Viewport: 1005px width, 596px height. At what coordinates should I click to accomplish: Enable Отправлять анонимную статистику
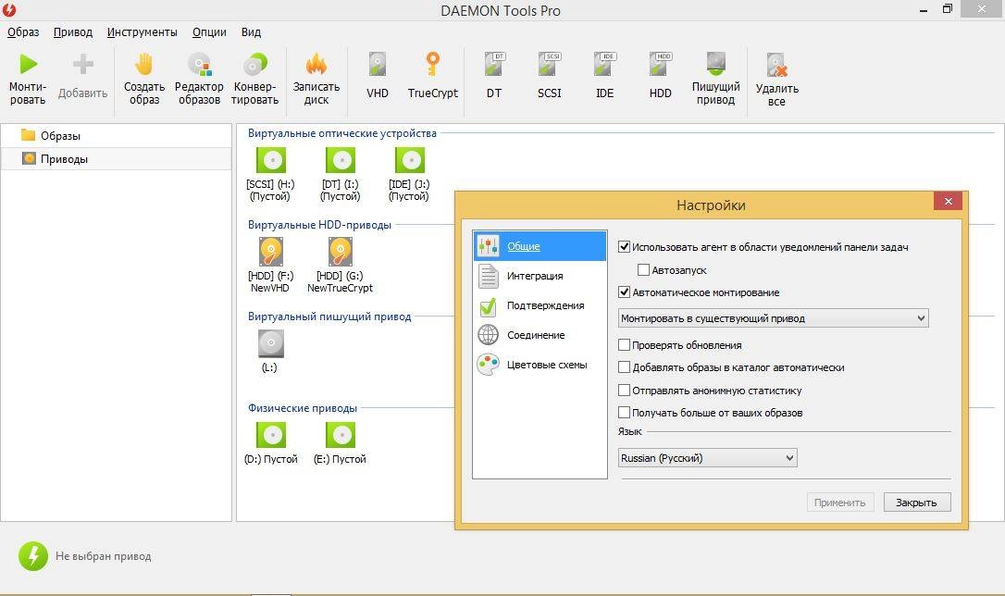(x=625, y=391)
